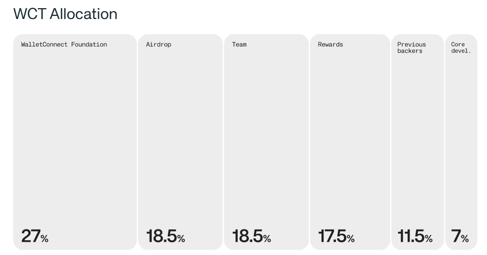Viewport: 487px width, 255px height.
Task: Click the WalletConnect Foundation label
Action: coord(64,45)
